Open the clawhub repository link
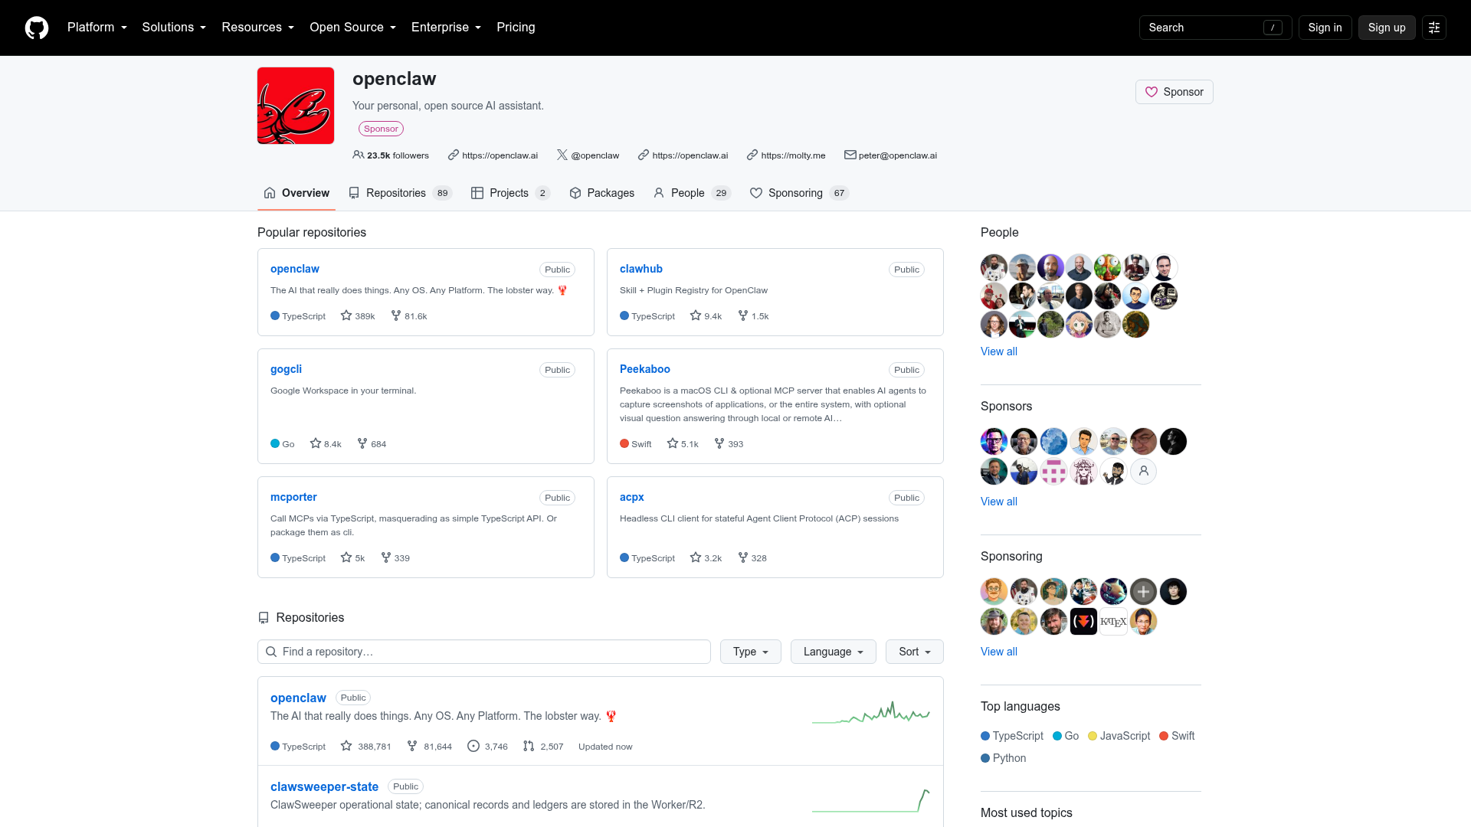This screenshot has width=1471, height=827. pyautogui.click(x=641, y=269)
